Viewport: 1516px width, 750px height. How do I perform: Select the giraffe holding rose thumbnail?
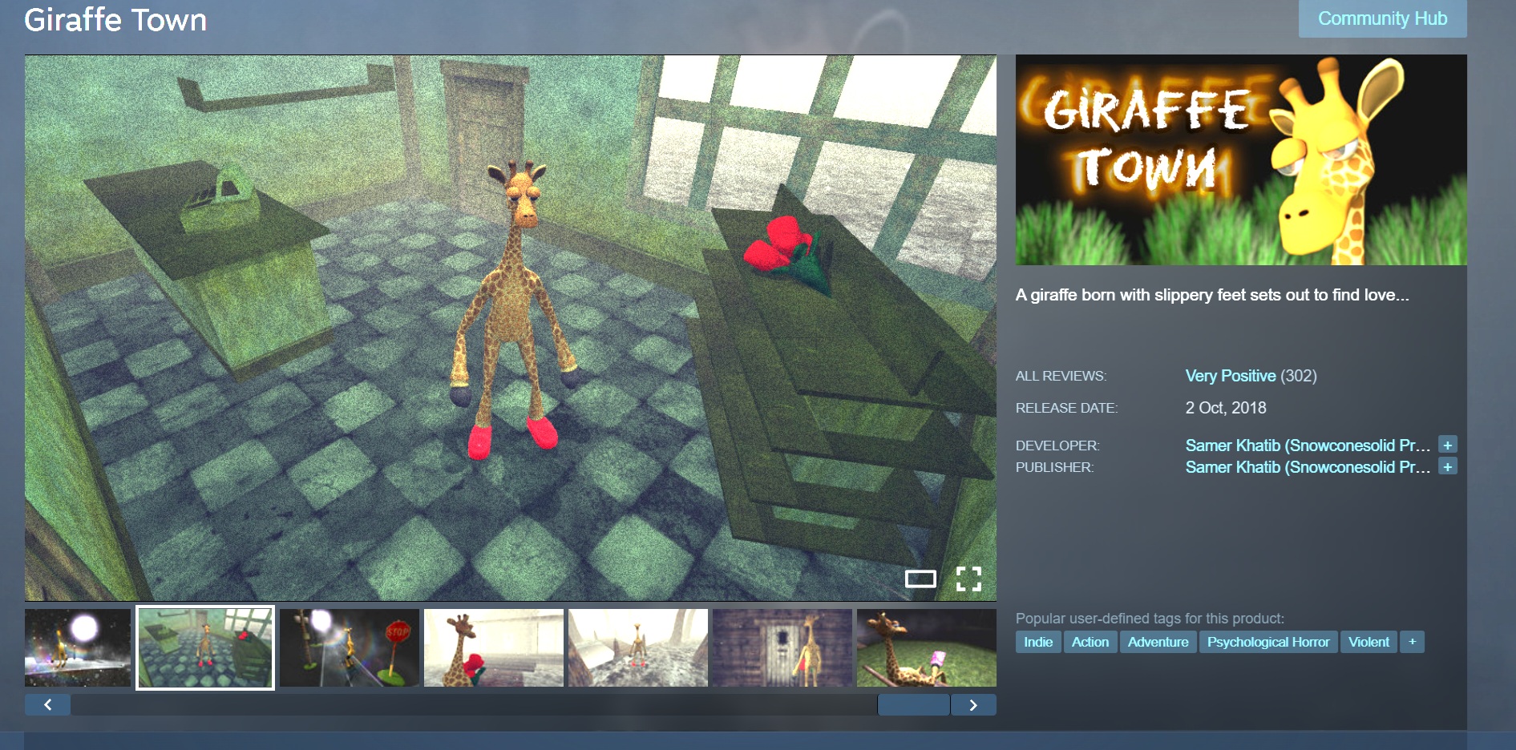coord(494,647)
